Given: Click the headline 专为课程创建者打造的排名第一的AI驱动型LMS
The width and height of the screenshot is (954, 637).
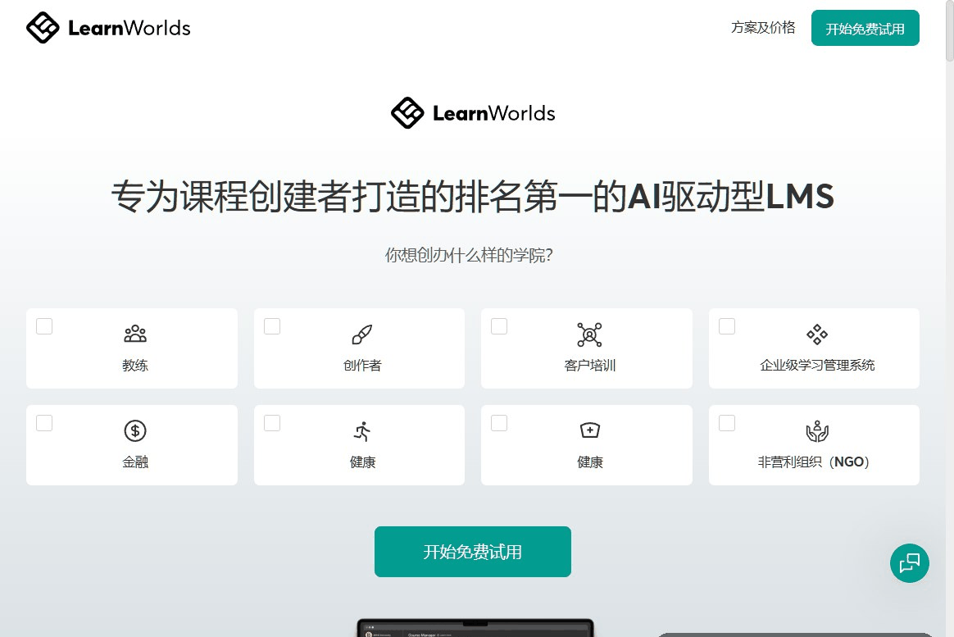Looking at the screenshot, I should pyautogui.click(x=472, y=196).
